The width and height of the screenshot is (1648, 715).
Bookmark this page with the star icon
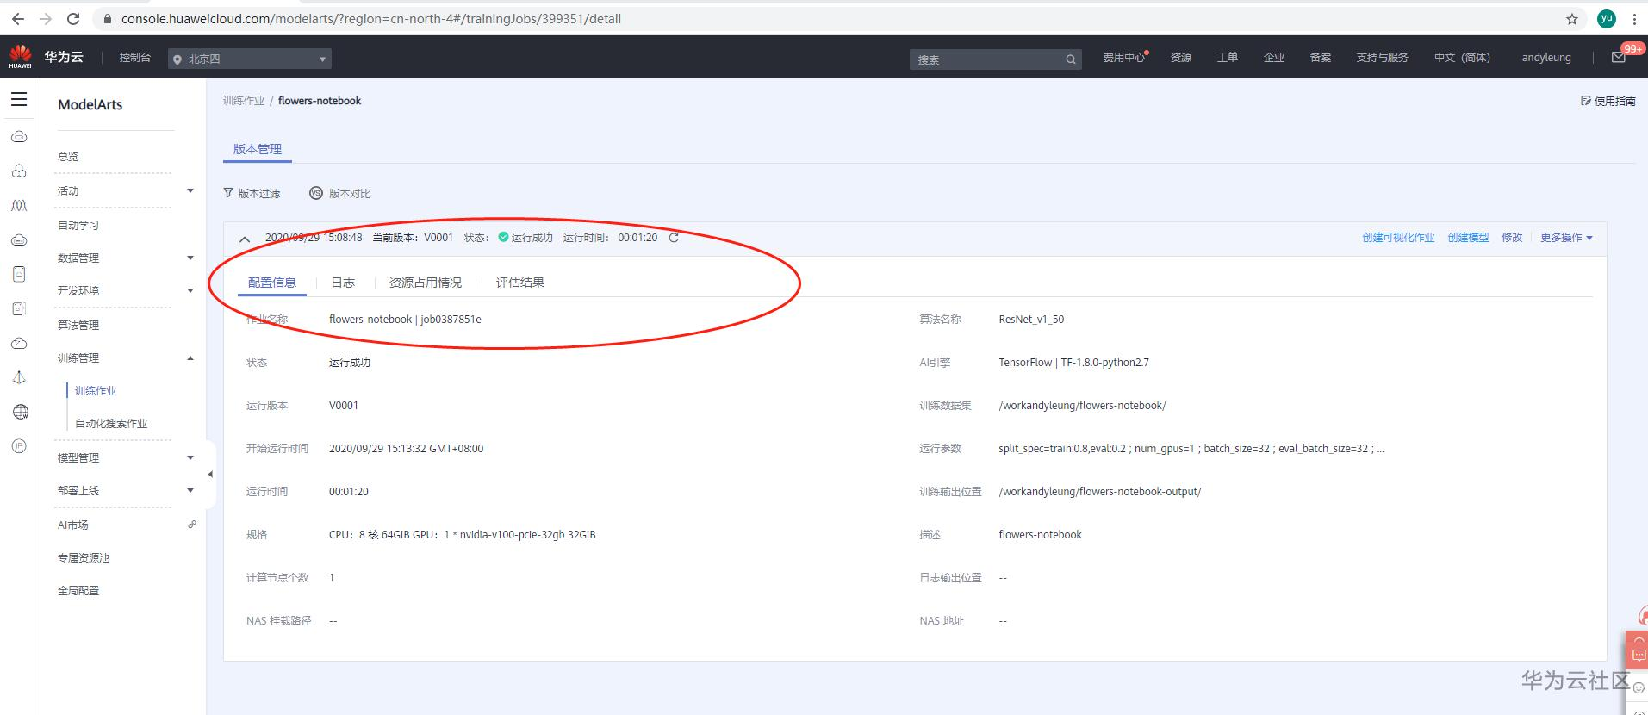coord(1572,18)
